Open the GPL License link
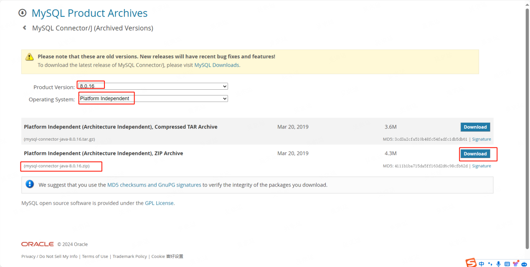This screenshot has width=530, height=267. (x=159, y=203)
